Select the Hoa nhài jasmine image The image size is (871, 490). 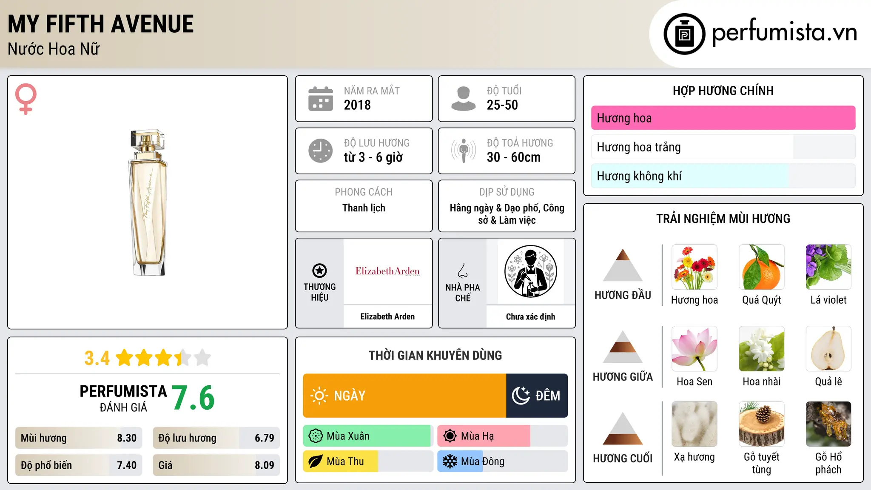coord(762,349)
